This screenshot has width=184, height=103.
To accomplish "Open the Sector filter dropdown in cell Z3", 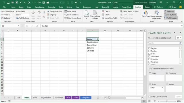I will coord(97,39).
